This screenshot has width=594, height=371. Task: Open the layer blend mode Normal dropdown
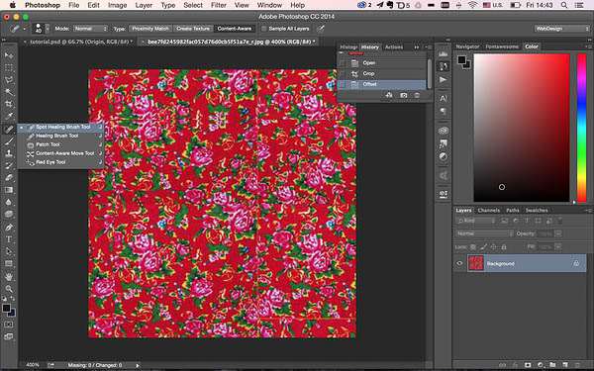(484, 233)
